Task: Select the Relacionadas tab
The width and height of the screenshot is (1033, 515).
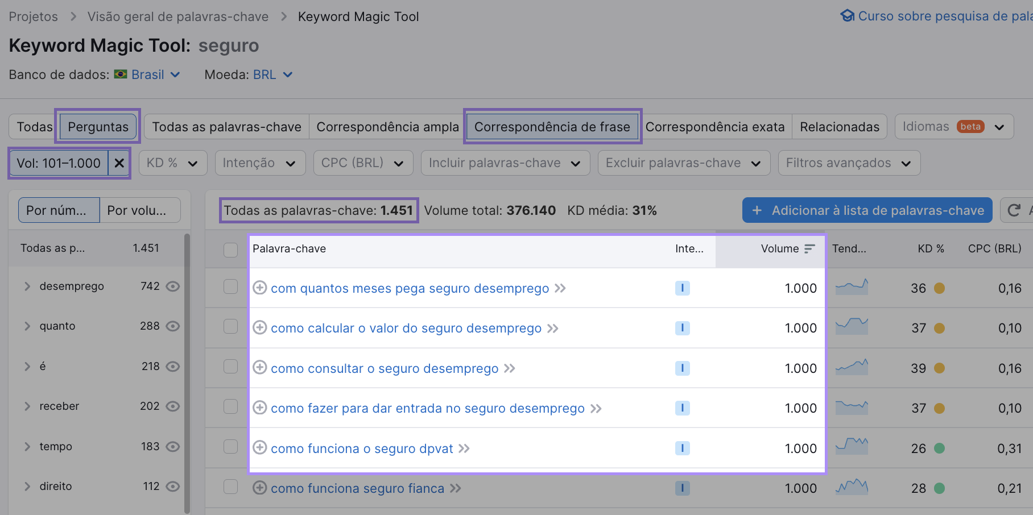Action: pos(840,126)
